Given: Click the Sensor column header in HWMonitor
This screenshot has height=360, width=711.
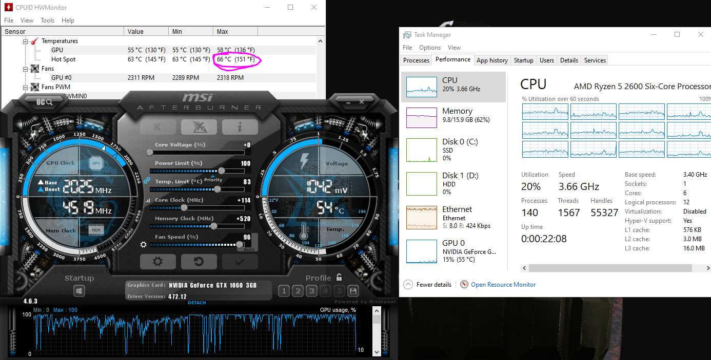Looking at the screenshot, I should click(x=63, y=32).
